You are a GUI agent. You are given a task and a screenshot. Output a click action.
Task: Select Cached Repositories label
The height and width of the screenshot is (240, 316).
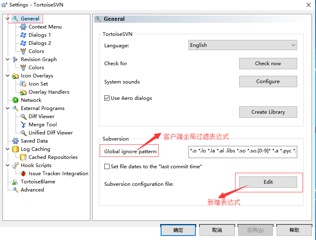click(53, 157)
